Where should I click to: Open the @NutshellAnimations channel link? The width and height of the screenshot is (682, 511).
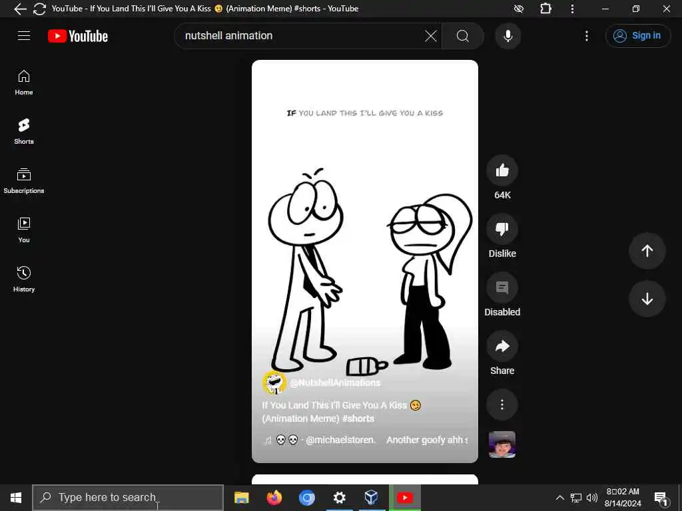(335, 383)
